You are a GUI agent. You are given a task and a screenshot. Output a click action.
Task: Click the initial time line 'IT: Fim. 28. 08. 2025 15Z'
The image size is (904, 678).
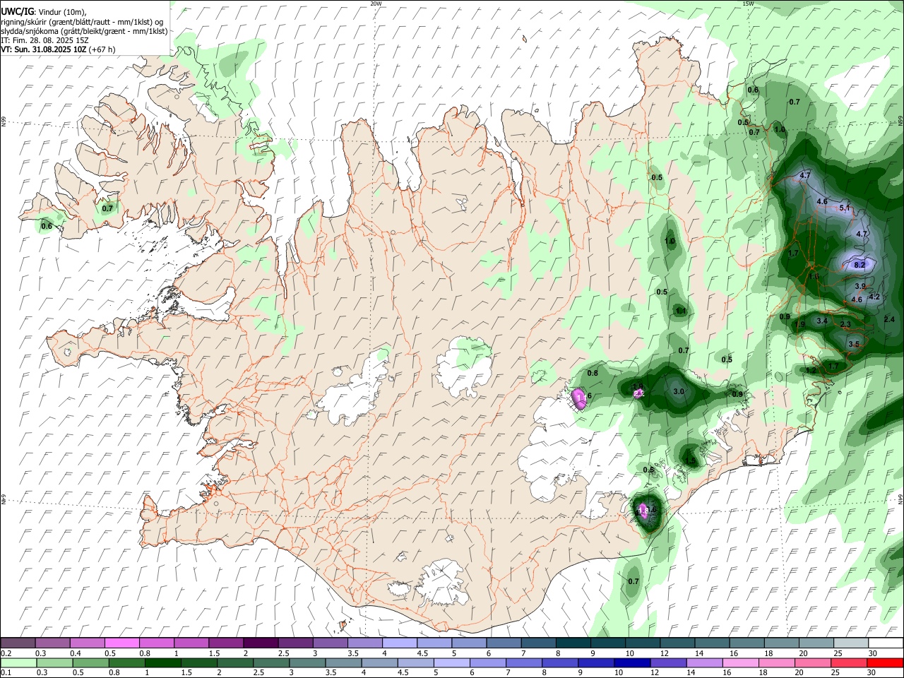tap(44, 40)
